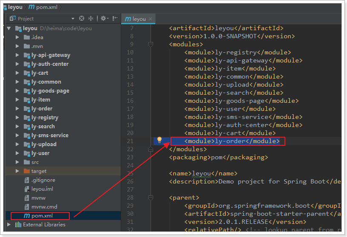Select the src folder
Image resolution: width=347 pixels, height=237 pixels.
tap(35, 162)
